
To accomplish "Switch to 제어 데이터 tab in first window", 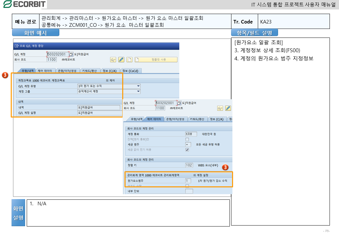I will [45, 71].
